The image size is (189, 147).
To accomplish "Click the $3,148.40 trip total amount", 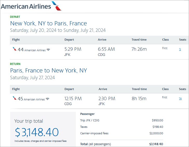I will [37, 132].
